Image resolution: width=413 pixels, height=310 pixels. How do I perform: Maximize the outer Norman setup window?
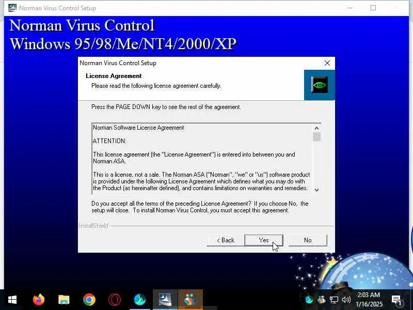click(373, 8)
